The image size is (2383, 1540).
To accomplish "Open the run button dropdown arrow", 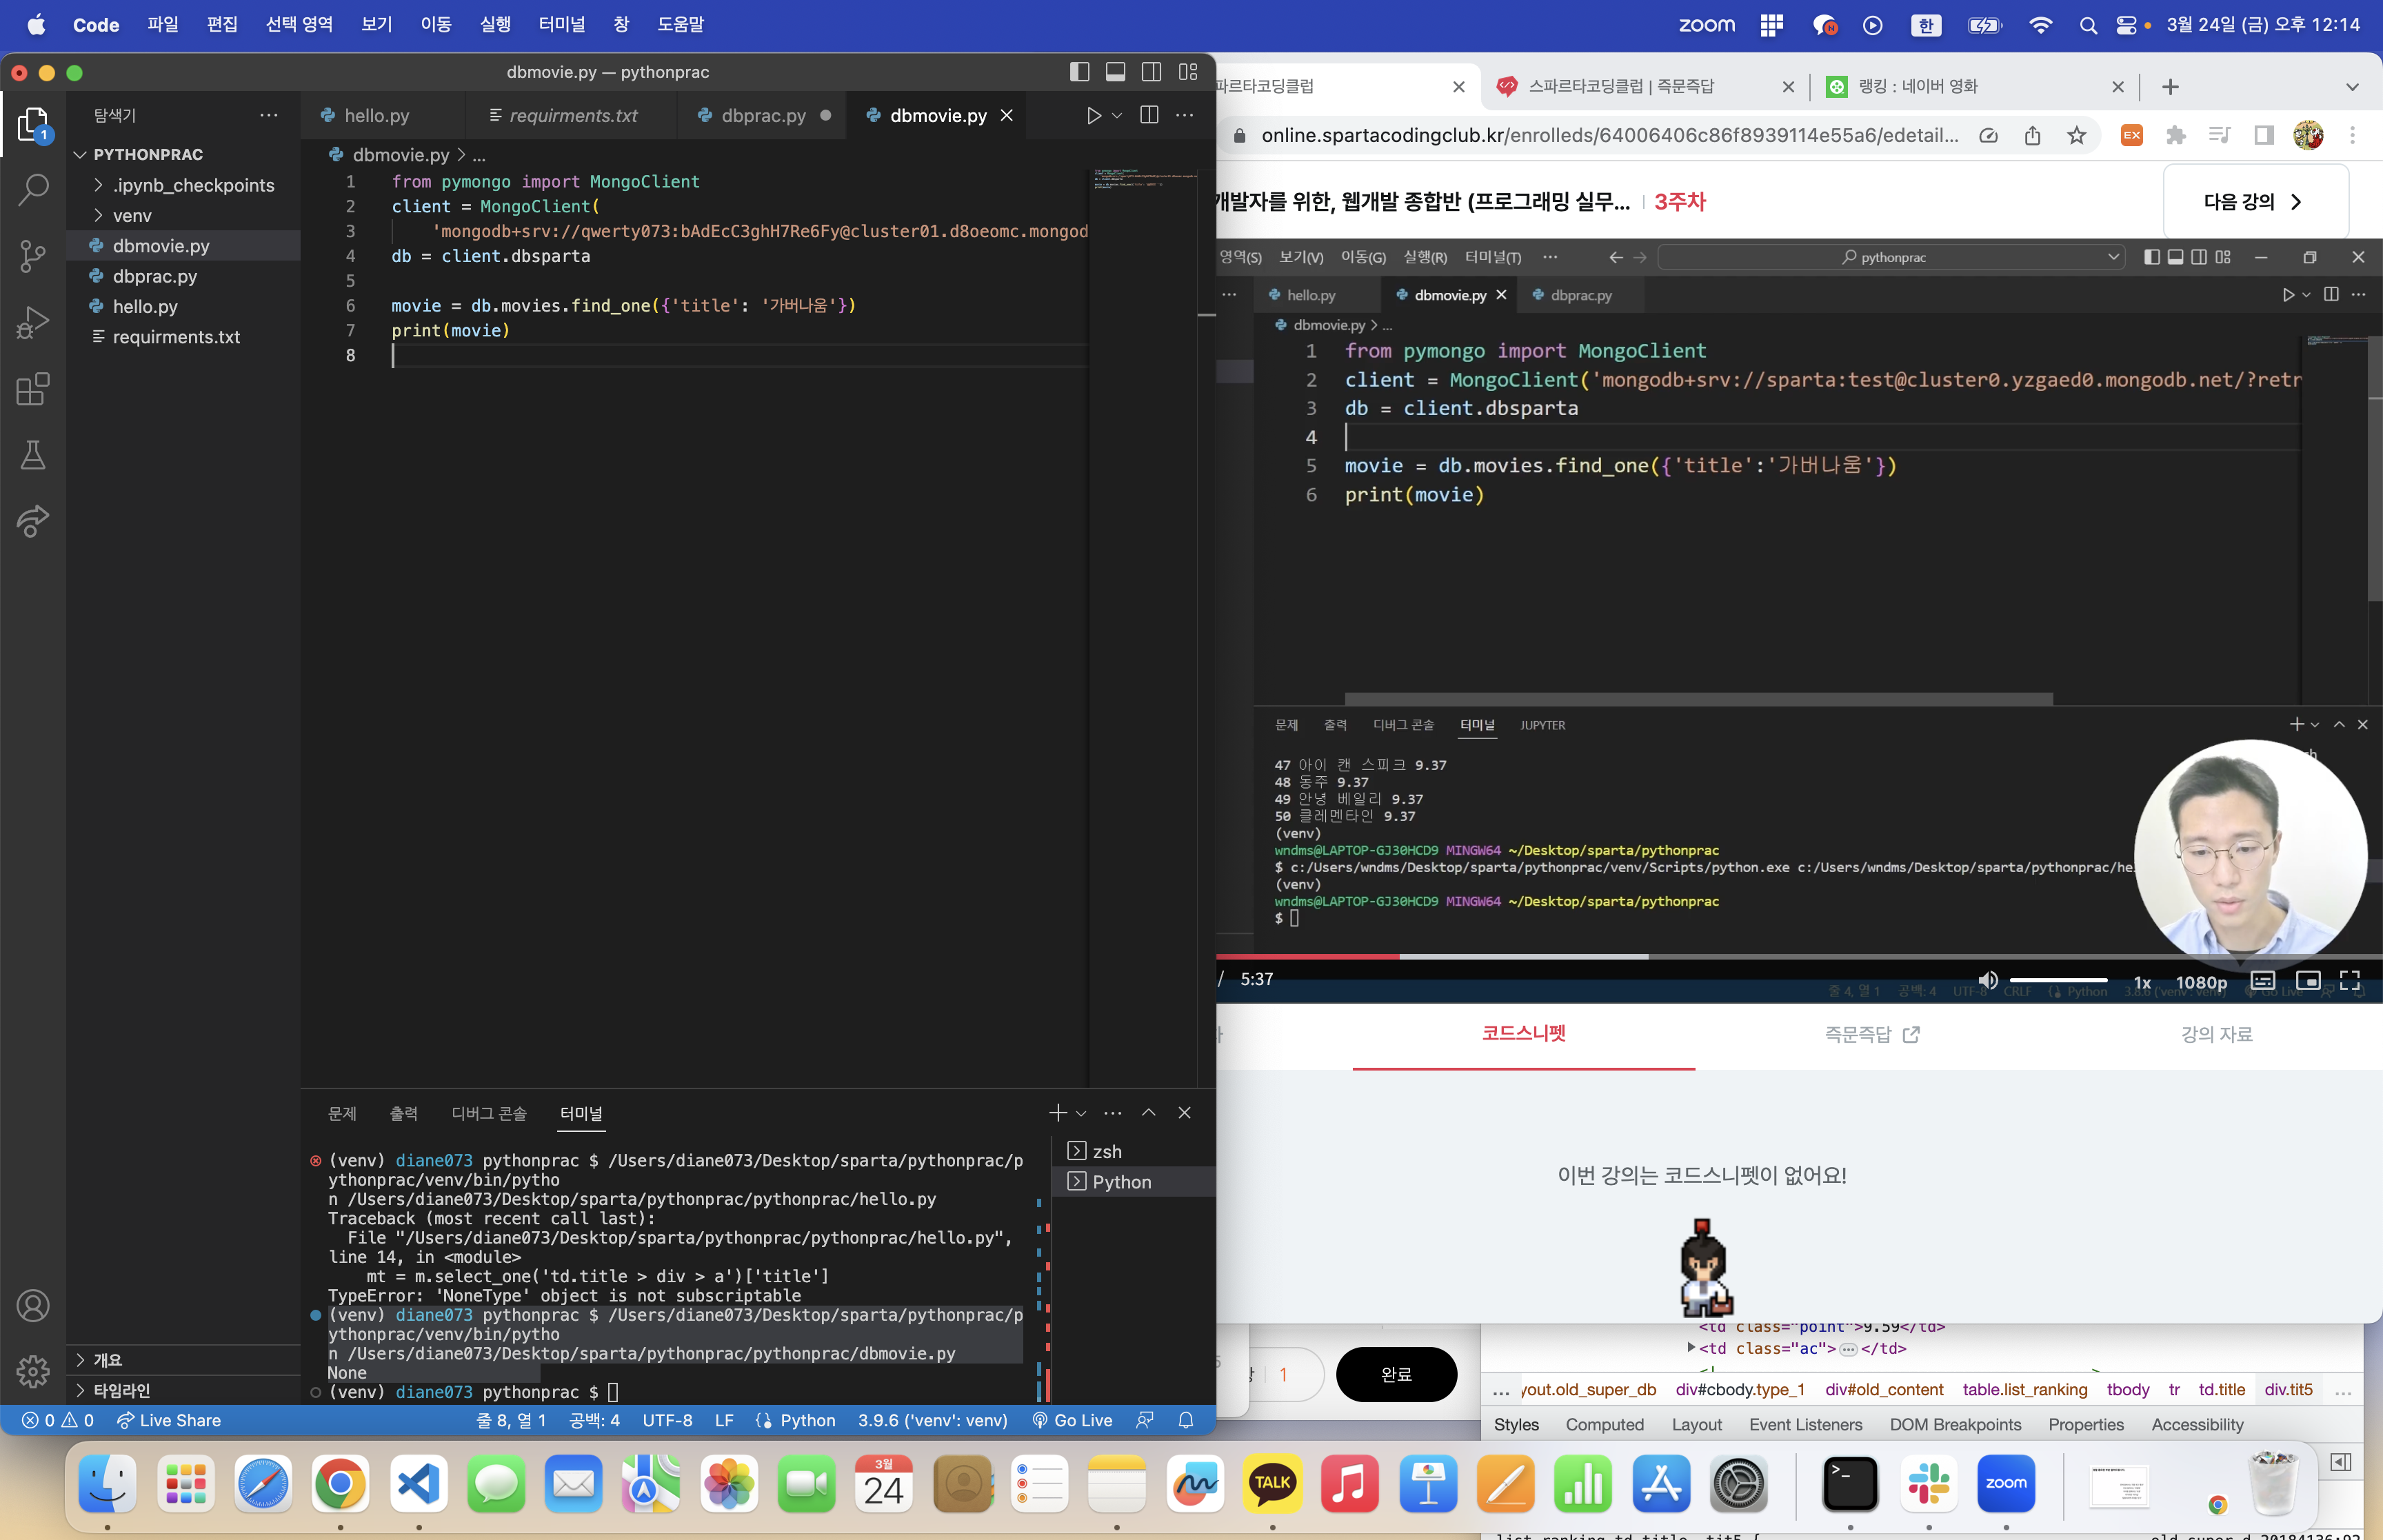I will pyautogui.click(x=1117, y=116).
